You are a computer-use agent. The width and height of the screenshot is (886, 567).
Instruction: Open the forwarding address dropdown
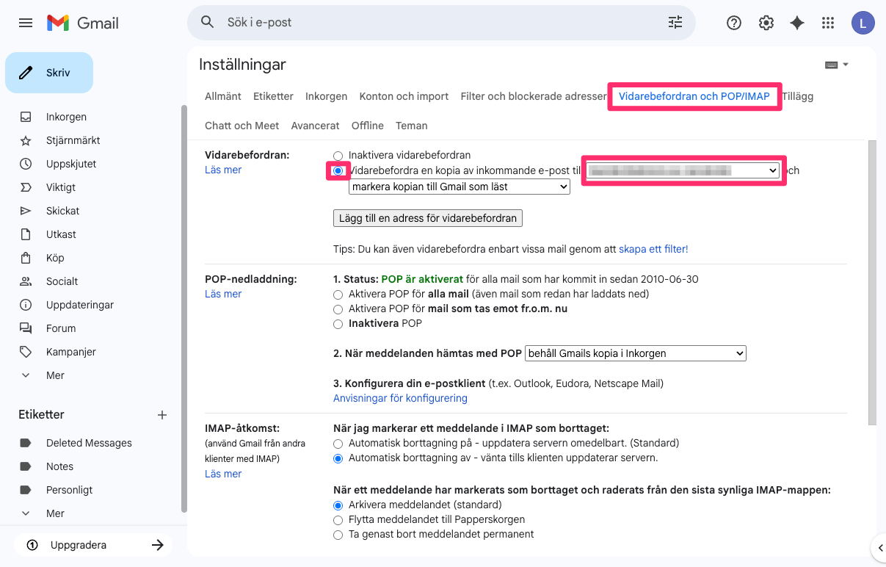[683, 170]
